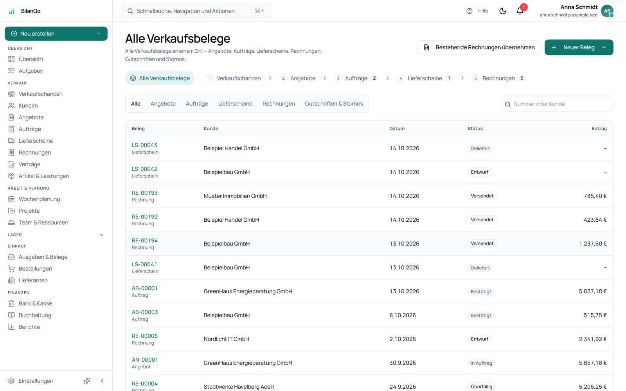The image size is (626, 391).
Task: Select the Rechnungen filter tab
Action: tap(279, 104)
